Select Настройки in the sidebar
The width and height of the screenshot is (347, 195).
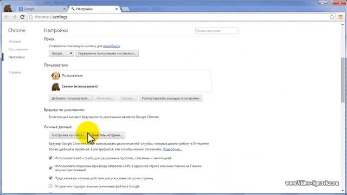pos(17,57)
